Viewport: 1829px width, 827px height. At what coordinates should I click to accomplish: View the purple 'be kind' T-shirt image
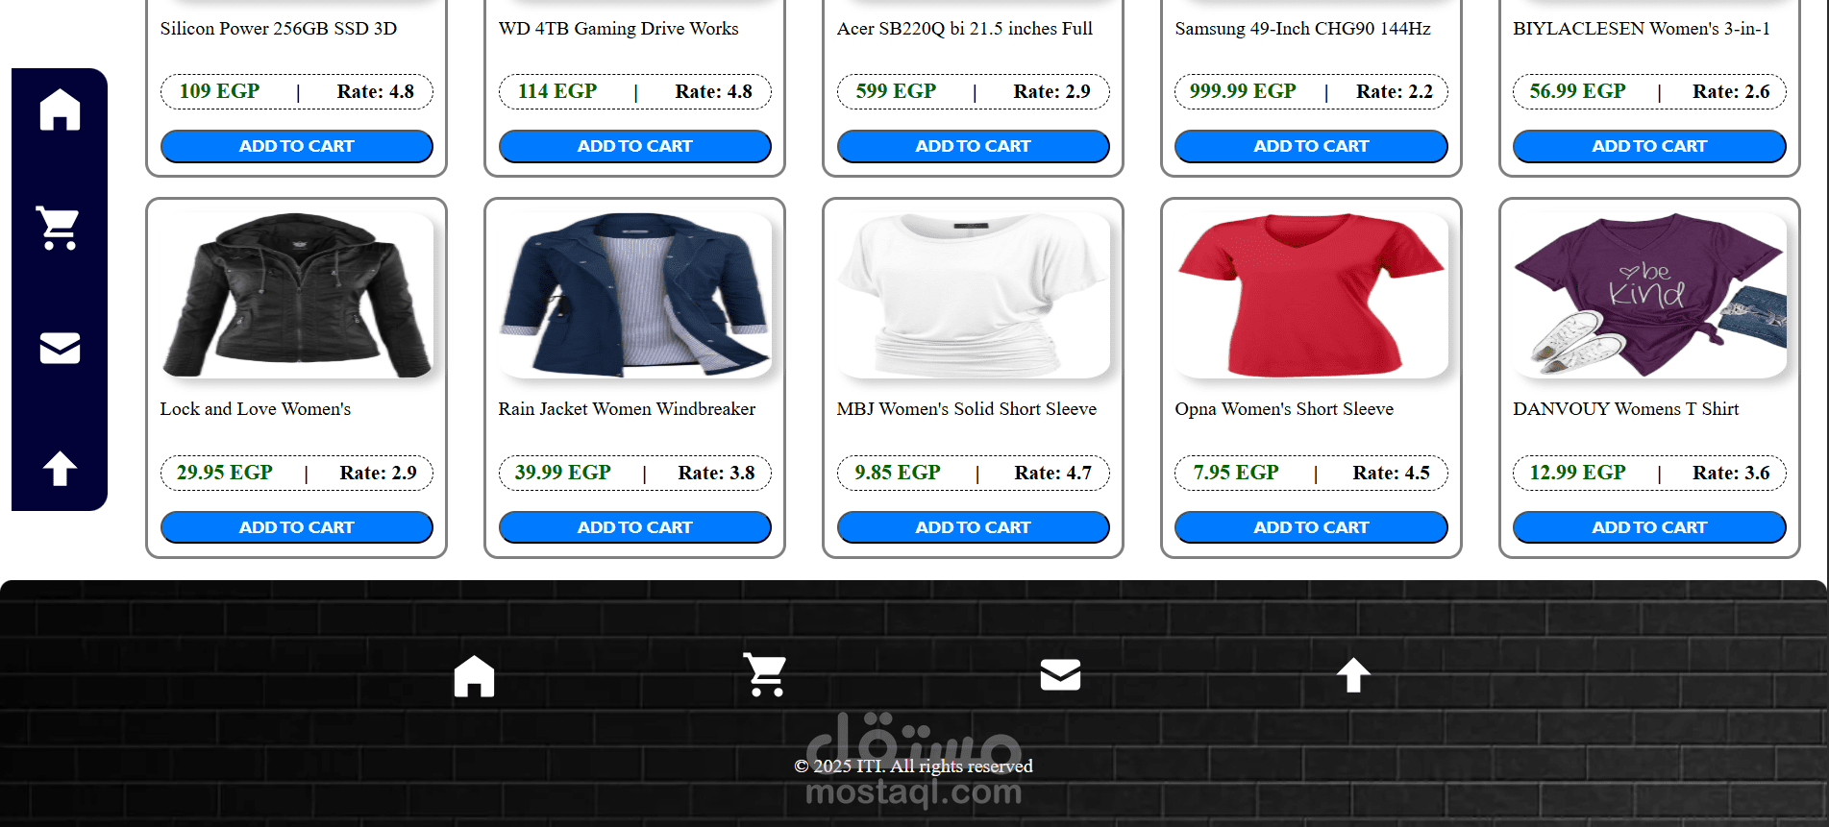(x=1649, y=295)
